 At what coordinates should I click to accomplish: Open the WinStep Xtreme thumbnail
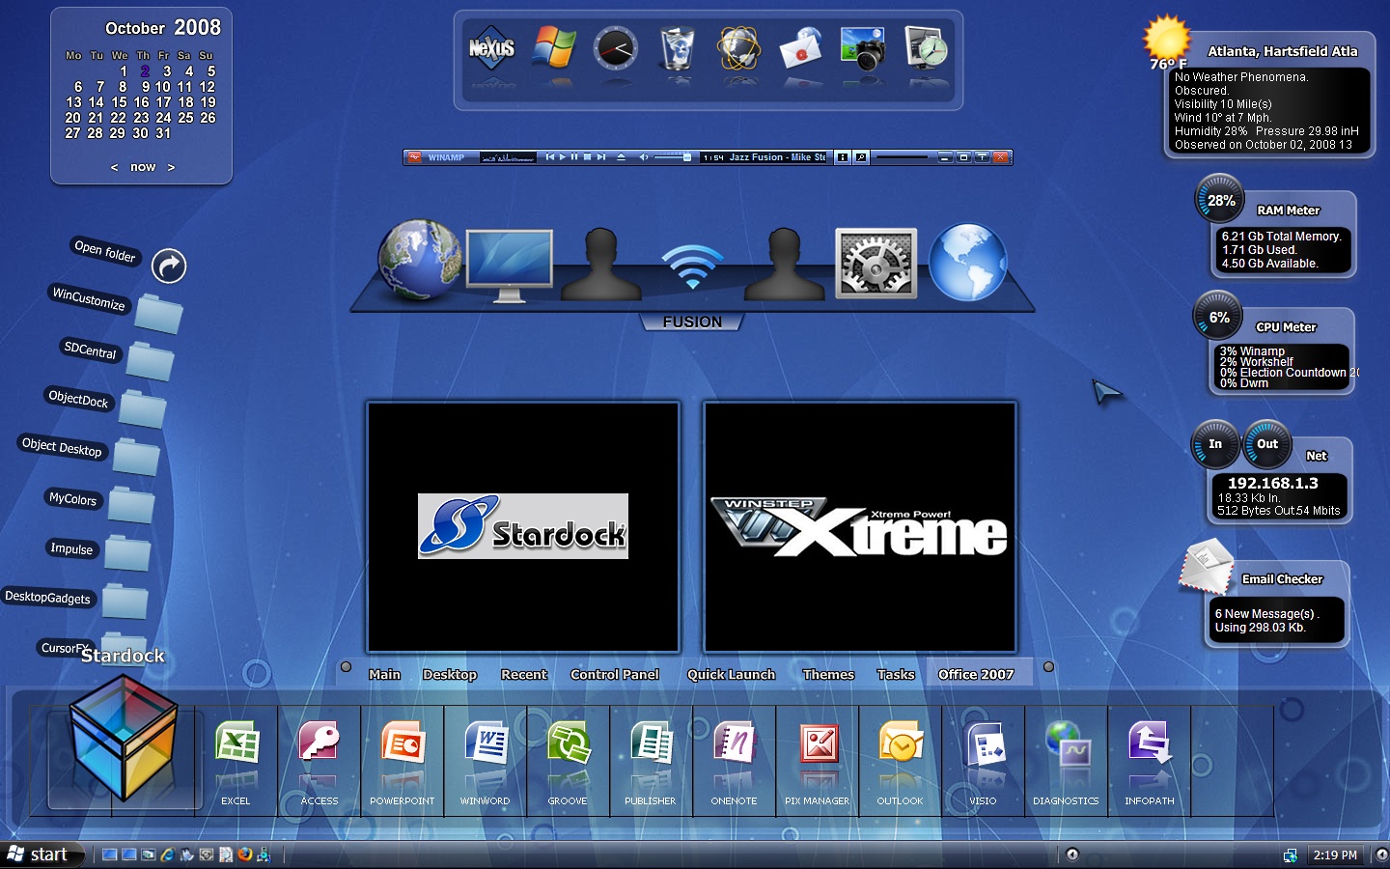[860, 527]
